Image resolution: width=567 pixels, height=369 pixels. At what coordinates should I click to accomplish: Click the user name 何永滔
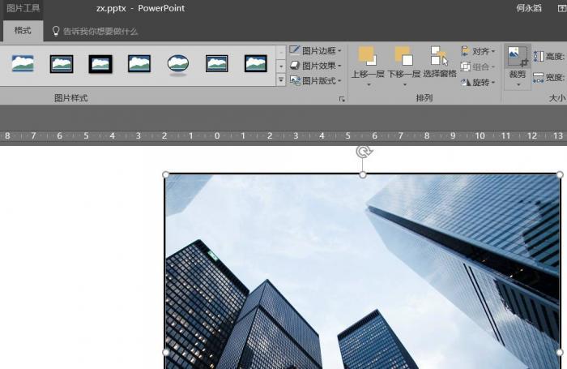[529, 8]
